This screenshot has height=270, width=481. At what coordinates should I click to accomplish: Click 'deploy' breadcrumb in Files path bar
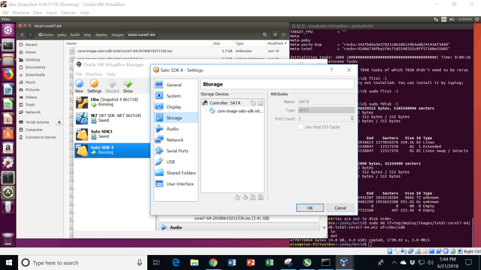tap(101, 35)
